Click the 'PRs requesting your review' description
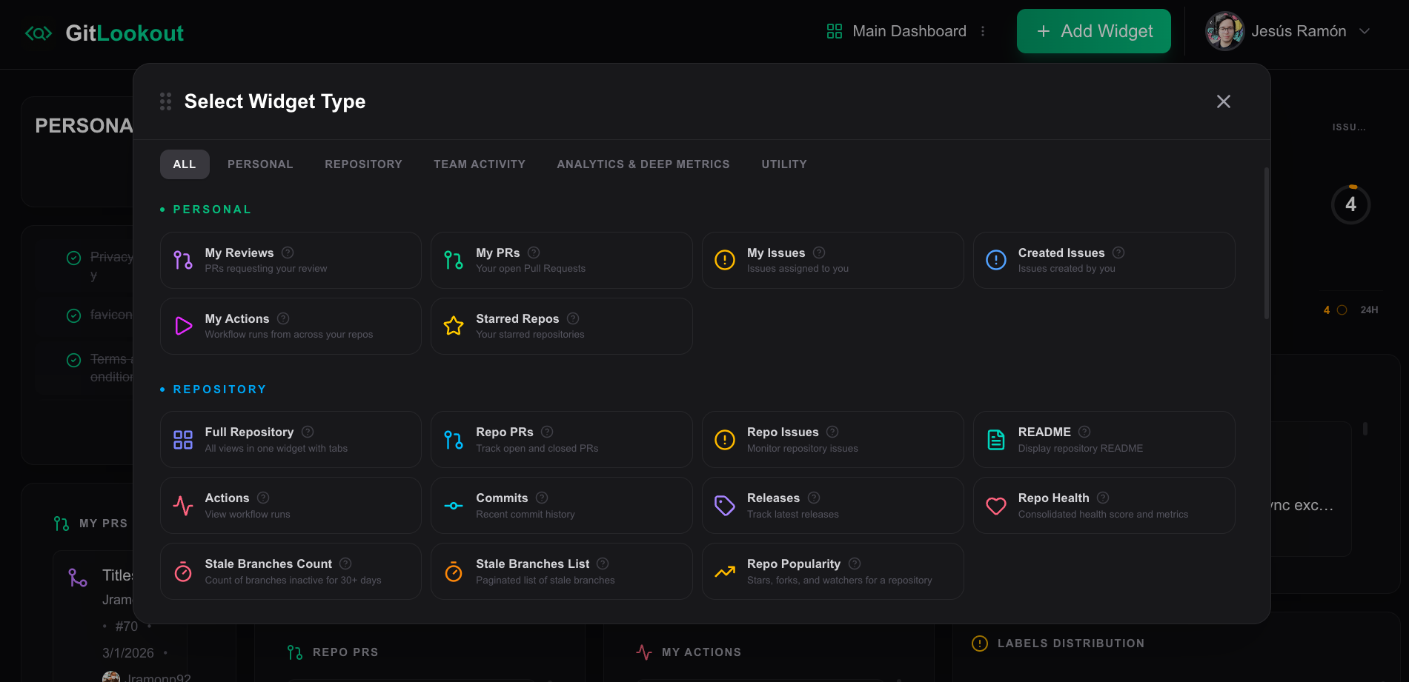1409x682 pixels. tap(266, 269)
